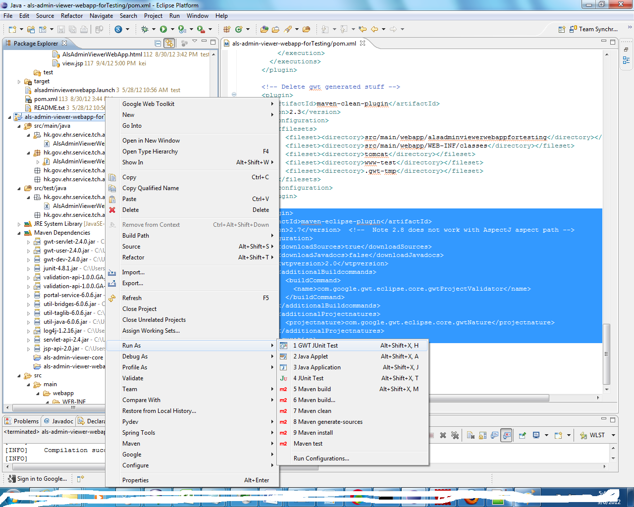
Task: Click the editor vertical scrollbar thumb
Action: click(x=606, y=354)
